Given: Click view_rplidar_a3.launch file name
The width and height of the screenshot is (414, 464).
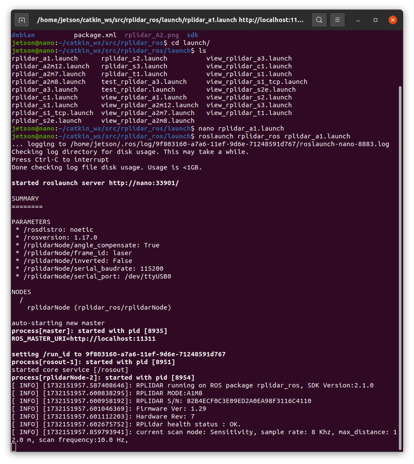Looking at the screenshot, I should point(249,58).
